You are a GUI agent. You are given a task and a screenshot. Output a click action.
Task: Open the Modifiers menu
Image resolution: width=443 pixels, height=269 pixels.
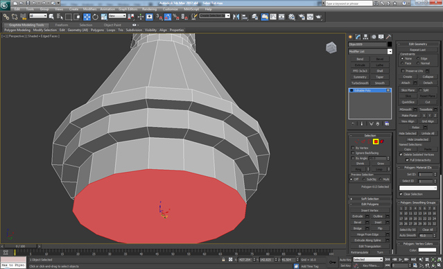tap(90, 9)
